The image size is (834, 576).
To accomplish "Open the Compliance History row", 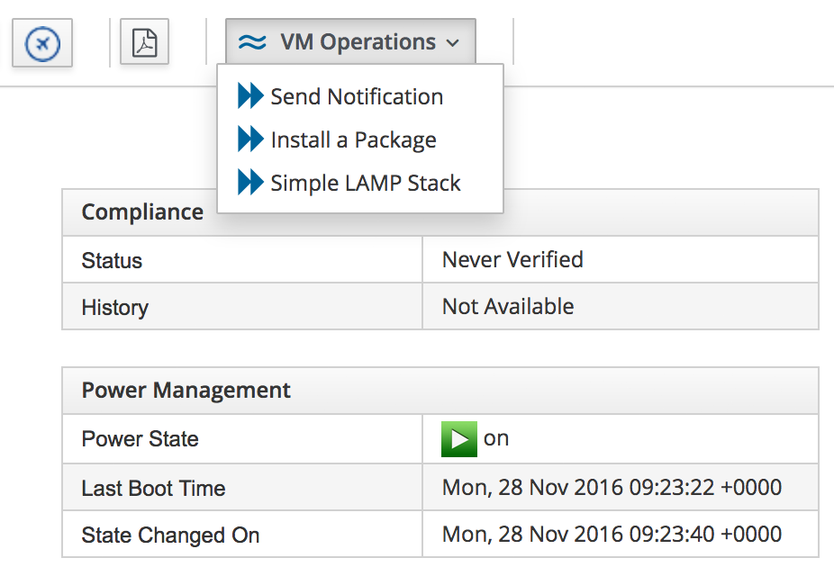I will [114, 308].
